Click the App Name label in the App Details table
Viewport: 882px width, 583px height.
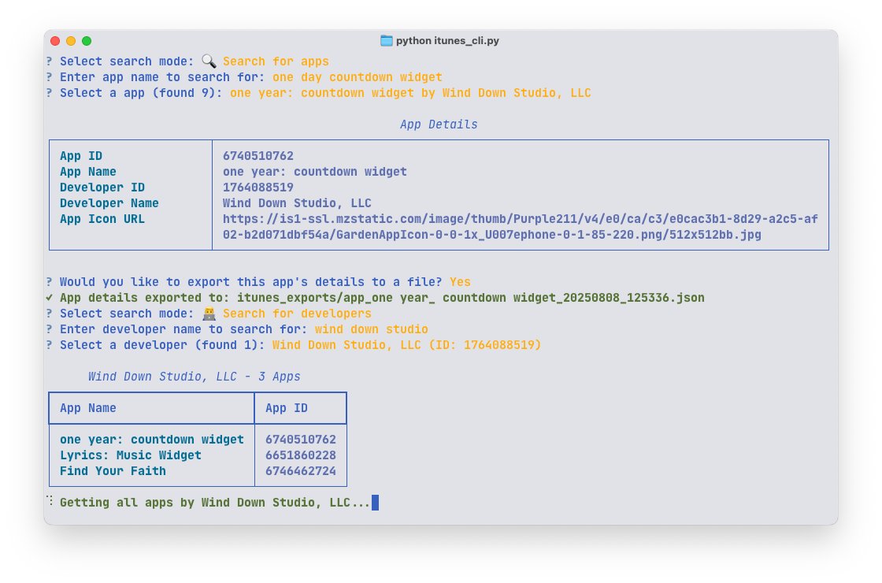pyautogui.click(x=88, y=172)
